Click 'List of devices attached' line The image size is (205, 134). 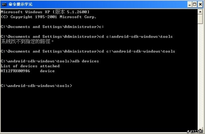[x=30, y=66]
